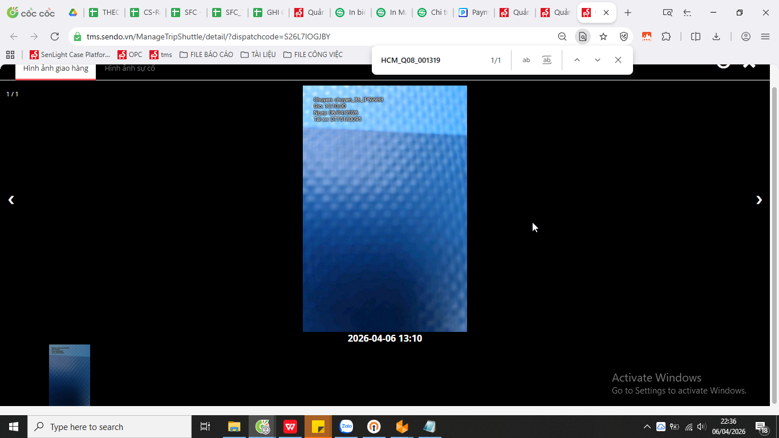779x438 pixels.
Task: Toggle match case in find bar
Action: coord(526,60)
